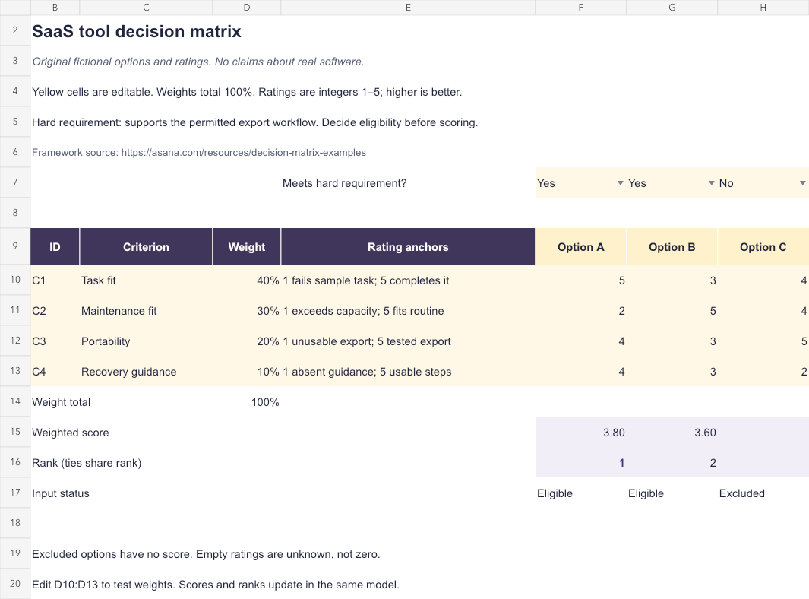The width and height of the screenshot is (809, 599).
Task: Click the 30% weight cell
Action: point(247,311)
